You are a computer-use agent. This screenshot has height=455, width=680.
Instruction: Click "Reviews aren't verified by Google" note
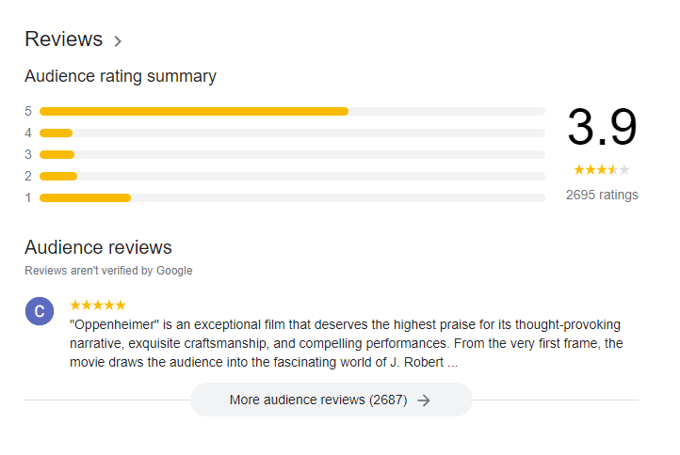tap(108, 271)
